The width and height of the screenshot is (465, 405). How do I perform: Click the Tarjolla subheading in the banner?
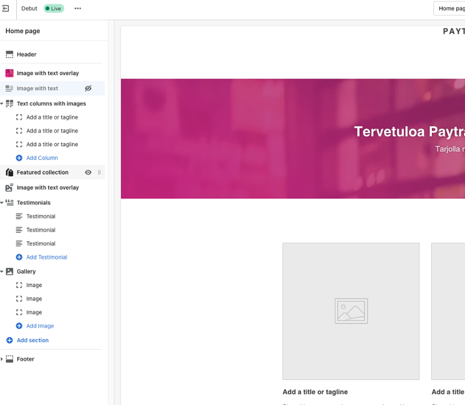coord(450,149)
